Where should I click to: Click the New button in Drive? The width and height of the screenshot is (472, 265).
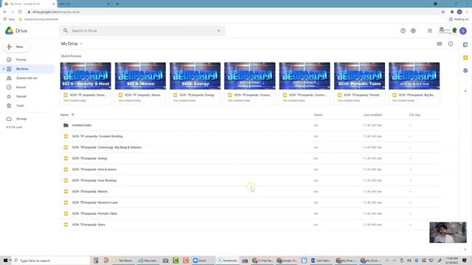pyautogui.click(x=16, y=47)
